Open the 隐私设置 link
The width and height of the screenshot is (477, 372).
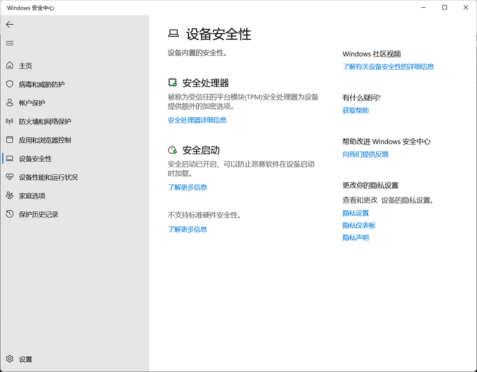355,213
